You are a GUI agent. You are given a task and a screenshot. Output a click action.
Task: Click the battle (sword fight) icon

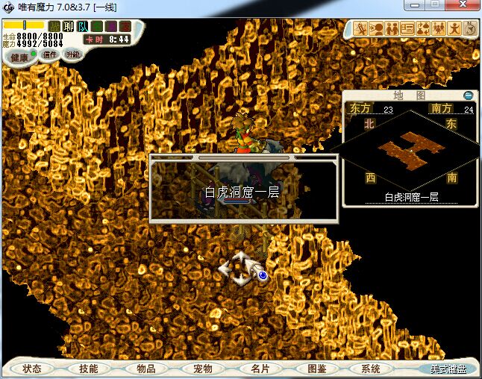360,29
